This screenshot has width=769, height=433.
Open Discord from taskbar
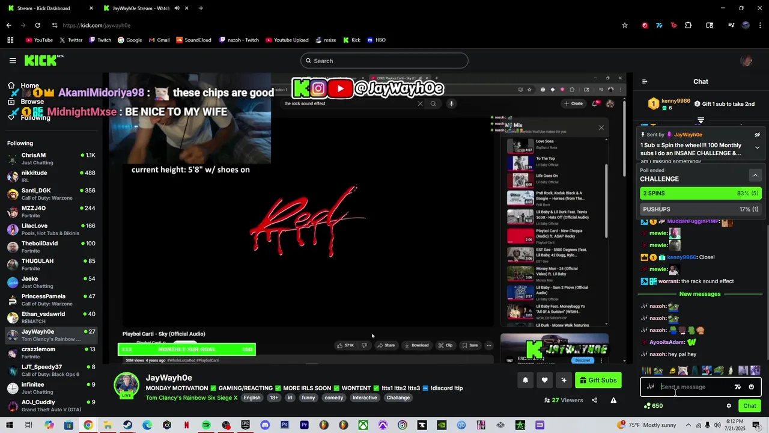[x=265, y=425]
